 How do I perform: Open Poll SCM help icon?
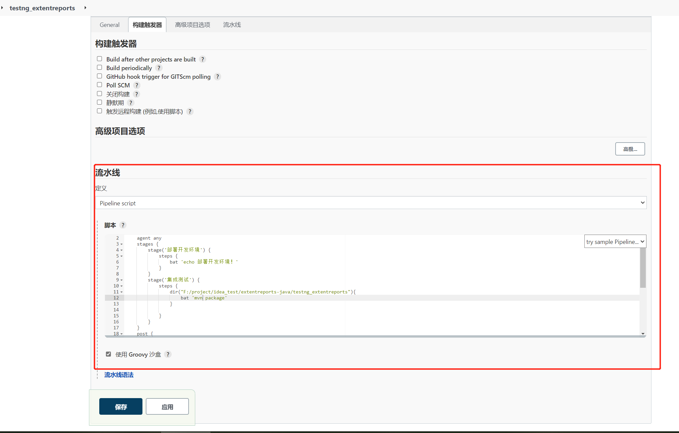[x=136, y=85]
